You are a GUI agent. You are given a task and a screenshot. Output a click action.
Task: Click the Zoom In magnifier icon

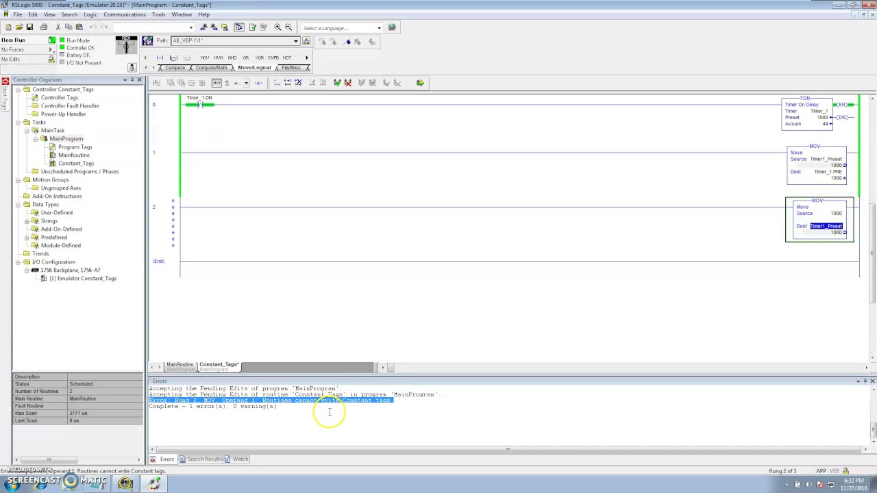[x=277, y=27]
